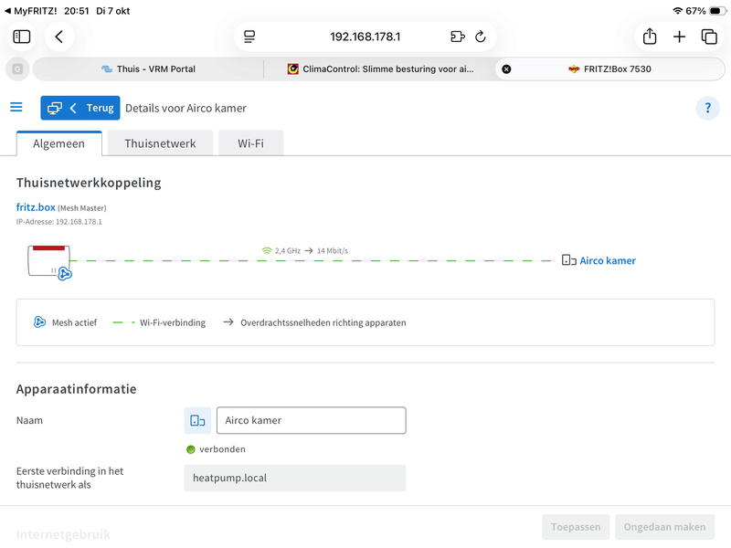Open the FRITZ!Box hamburger menu

[16, 107]
